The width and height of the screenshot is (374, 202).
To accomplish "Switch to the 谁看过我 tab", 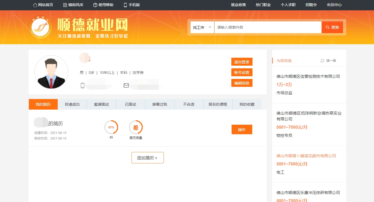I will [160, 104].
